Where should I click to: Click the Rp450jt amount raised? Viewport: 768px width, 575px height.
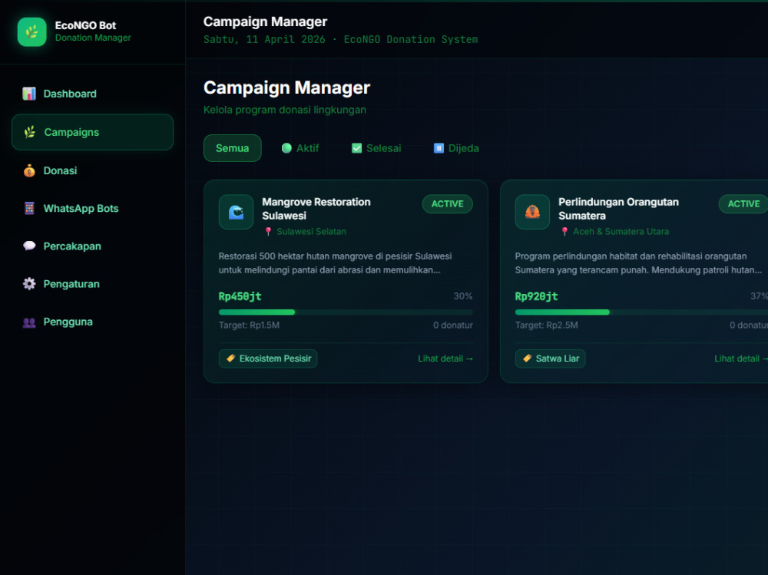click(x=240, y=296)
